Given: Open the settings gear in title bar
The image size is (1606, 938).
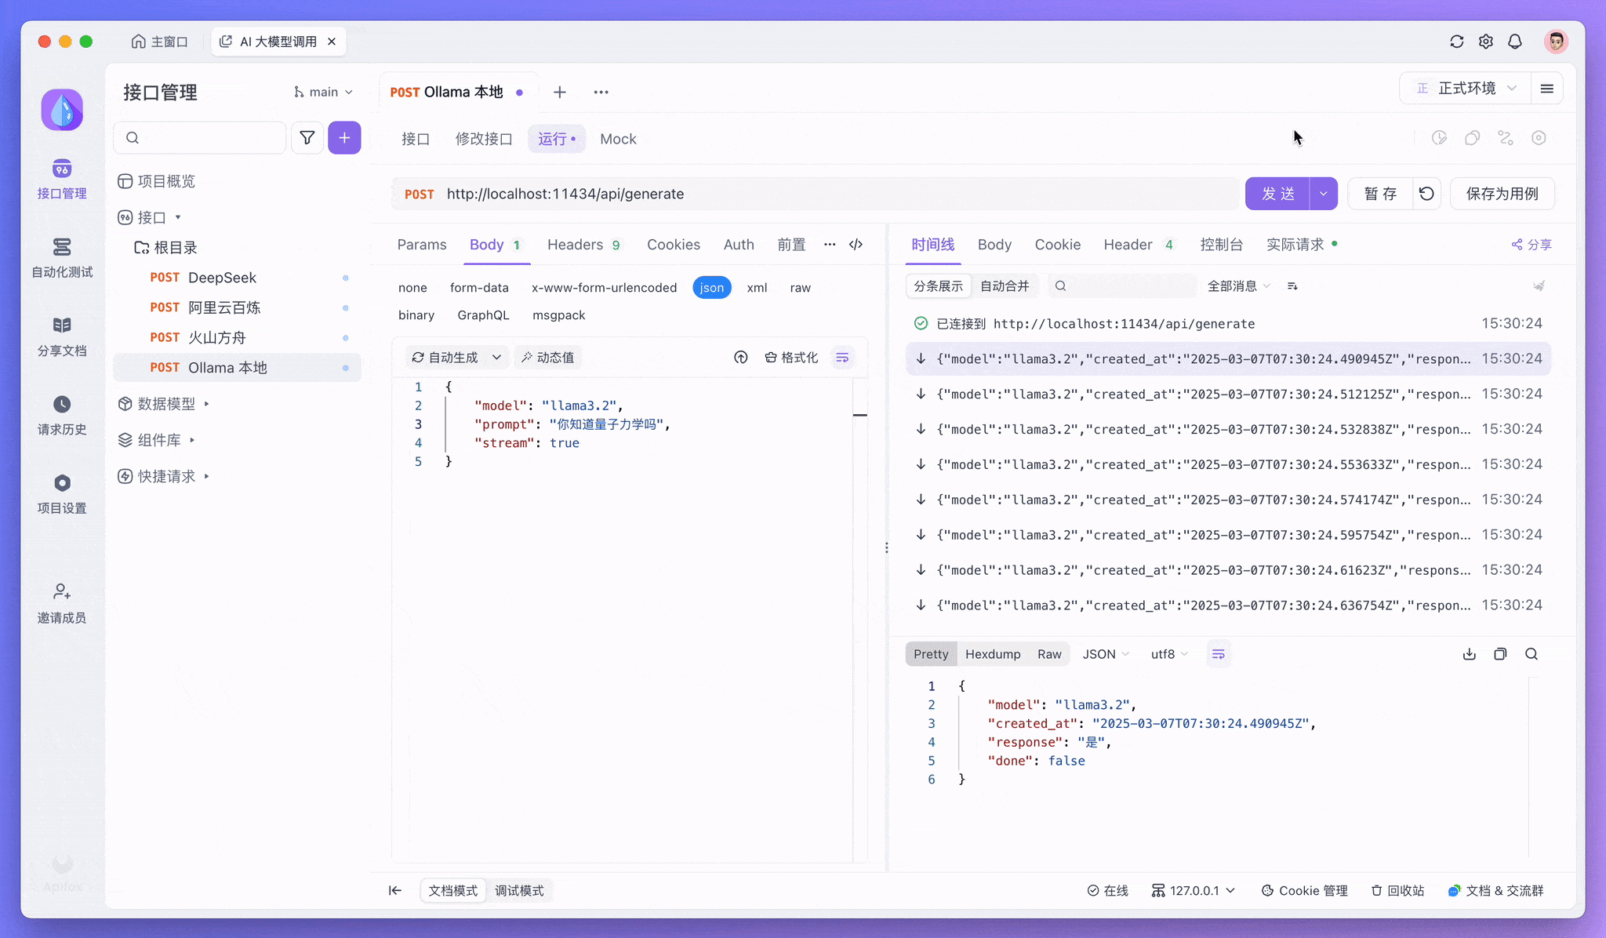Looking at the screenshot, I should coord(1486,42).
